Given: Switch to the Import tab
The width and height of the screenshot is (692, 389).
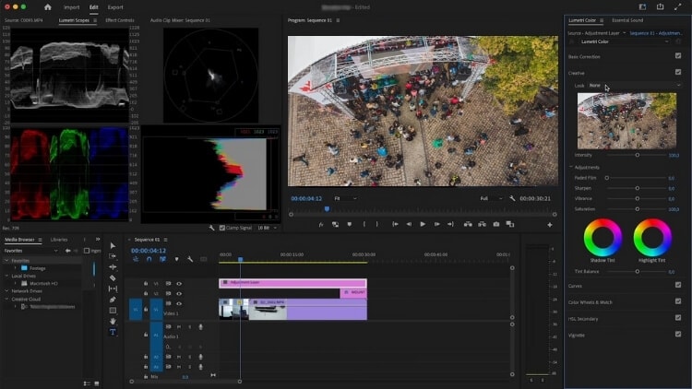Looking at the screenshot, I should pyautogui.click(x=71, y=7).
